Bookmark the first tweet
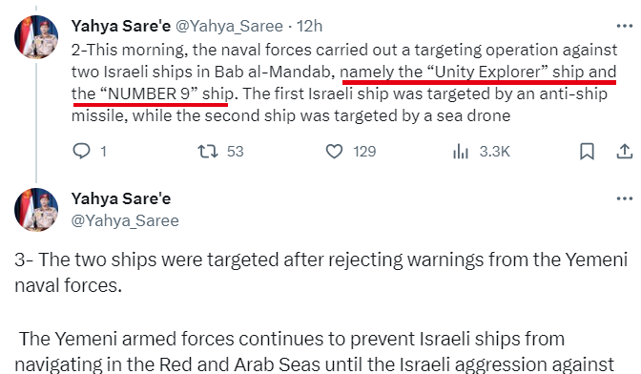Image resolution: width=641 pixels, height=374 pixels. coord(587,152)
